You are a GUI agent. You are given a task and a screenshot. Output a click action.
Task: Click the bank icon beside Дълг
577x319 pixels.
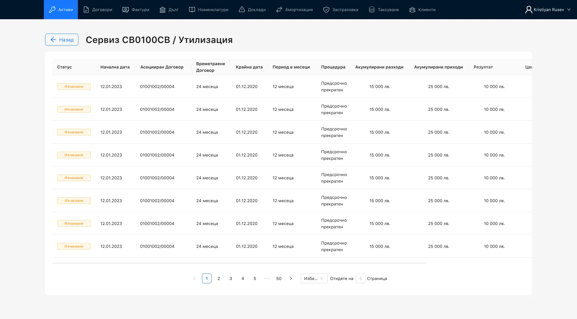[x=163, y=10]
